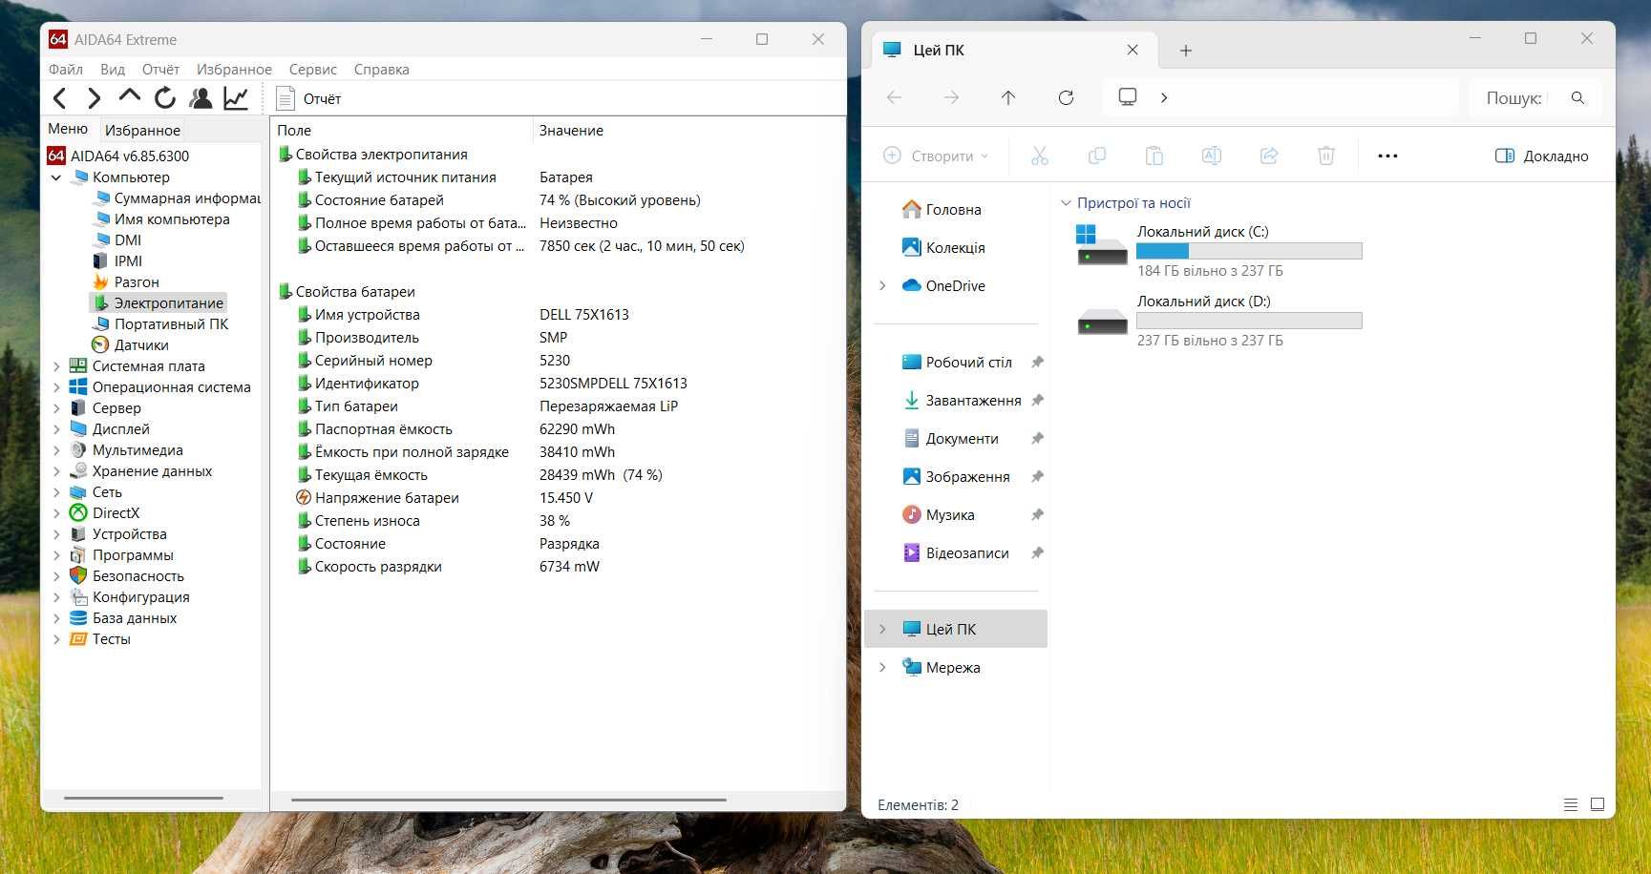The height and width of the screenshot is (874, 1651).
Task: Expand the address bar chevron
Action: pos(1163,97)
